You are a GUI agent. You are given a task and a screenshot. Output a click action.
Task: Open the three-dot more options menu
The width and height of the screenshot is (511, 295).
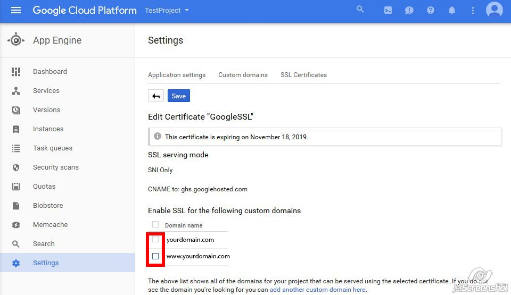tap(473, 10)
